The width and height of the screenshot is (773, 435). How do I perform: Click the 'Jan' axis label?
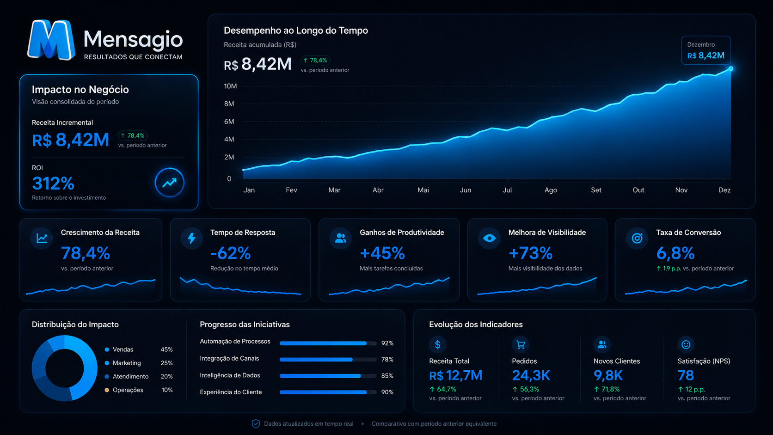[249, 190]
